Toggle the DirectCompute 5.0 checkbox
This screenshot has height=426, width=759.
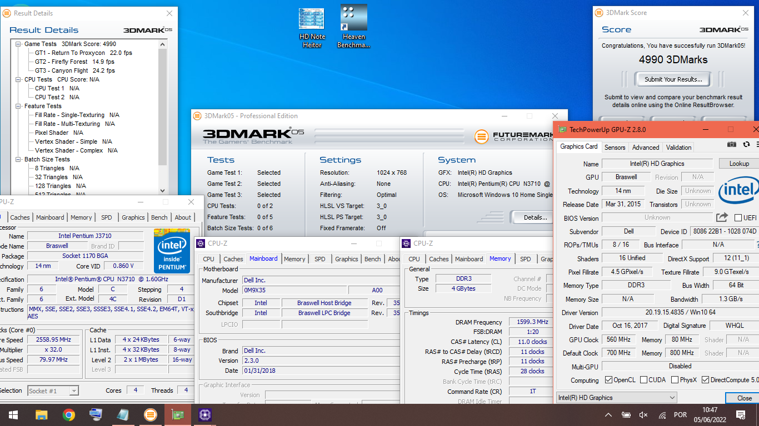point(705,380)
